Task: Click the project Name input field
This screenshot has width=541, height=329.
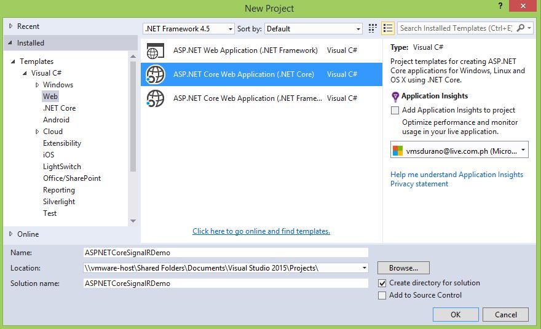Action: [226, 252]
